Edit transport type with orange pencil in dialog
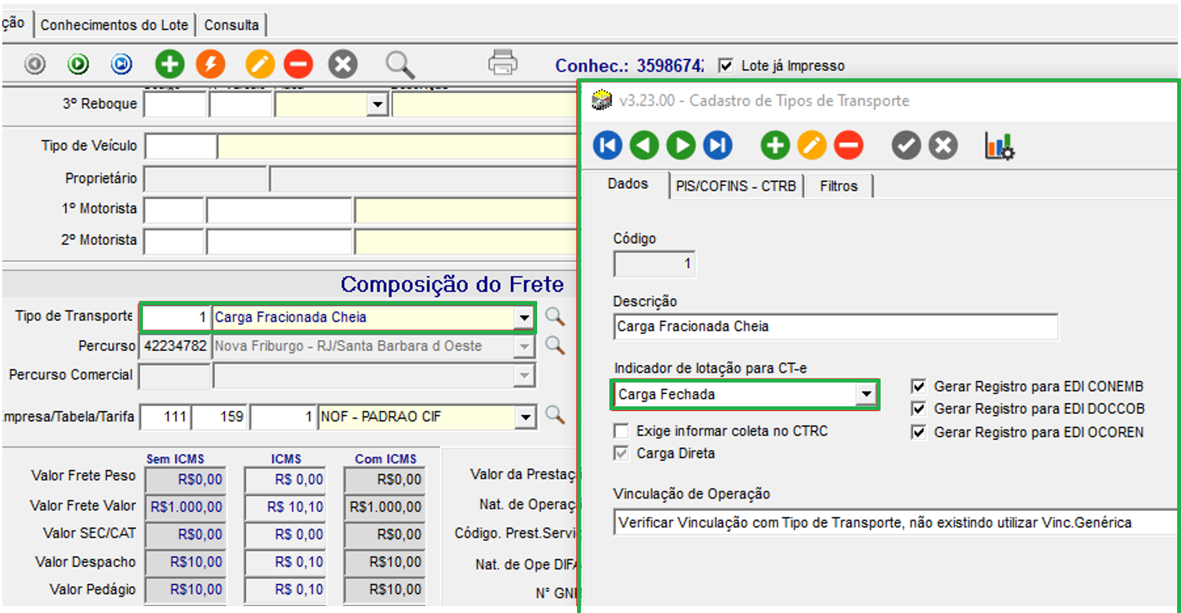This screenshot has width=1181, height=613. tap(812, 145)
